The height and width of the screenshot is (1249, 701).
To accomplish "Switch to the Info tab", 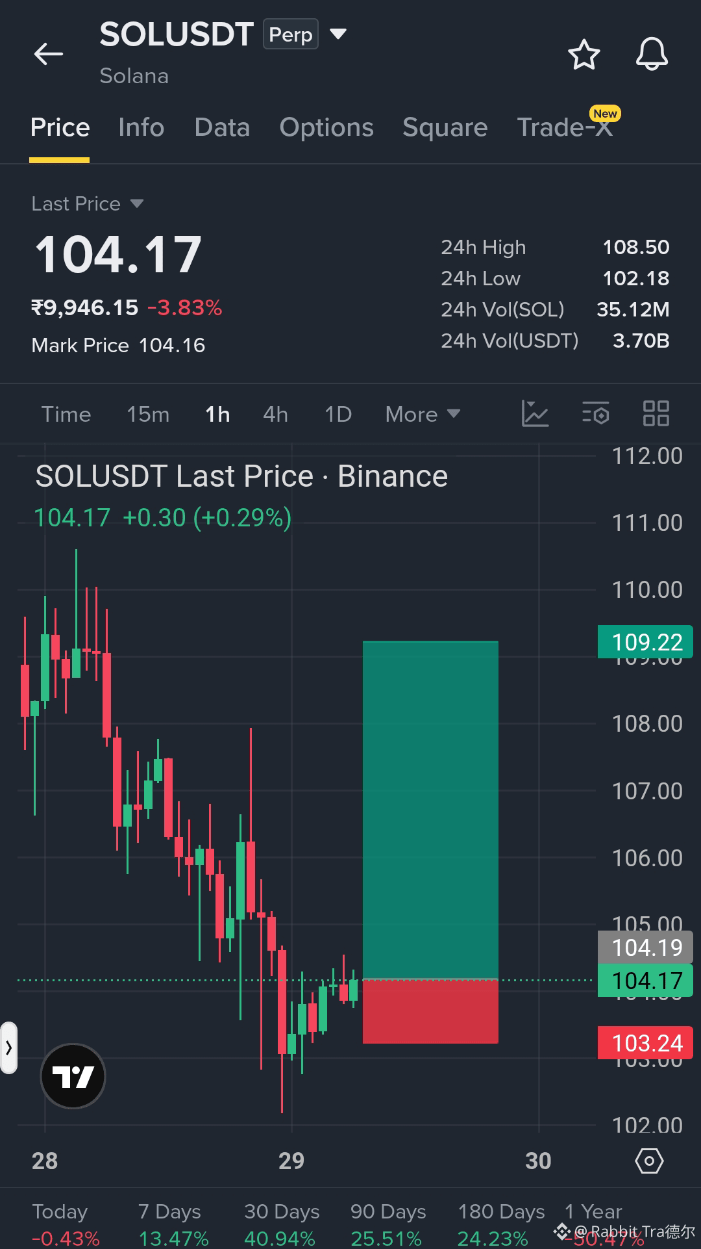I will pos(141,127).
